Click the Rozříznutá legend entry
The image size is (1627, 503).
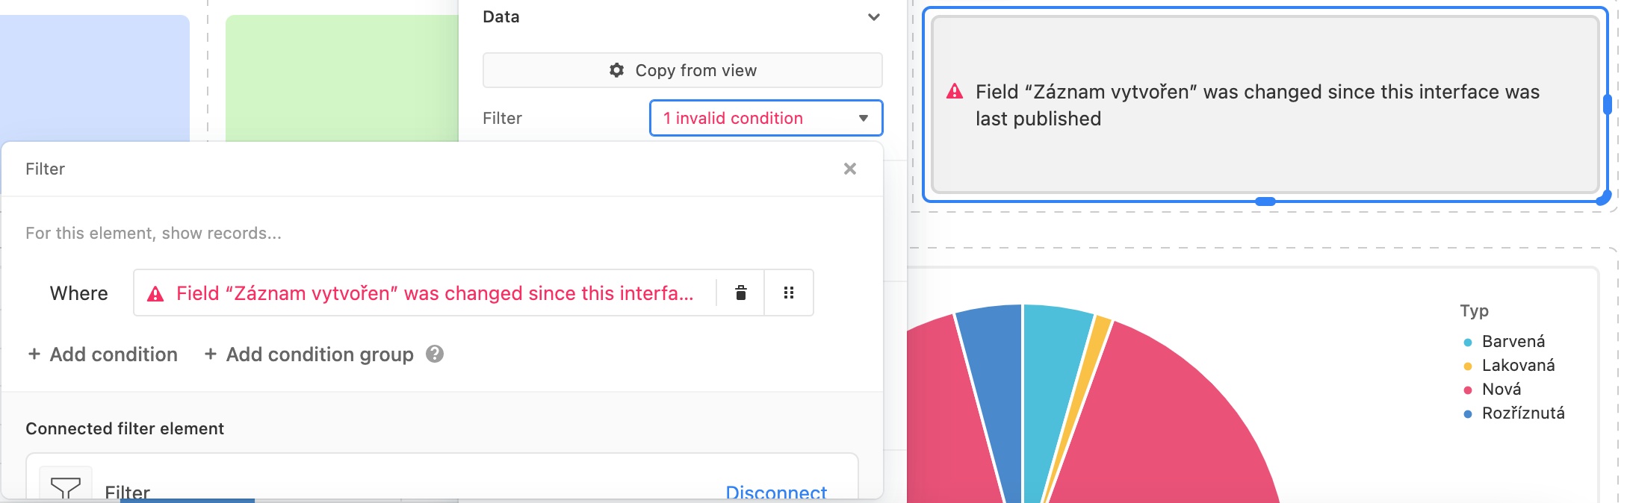click(x=1514, y=413)
